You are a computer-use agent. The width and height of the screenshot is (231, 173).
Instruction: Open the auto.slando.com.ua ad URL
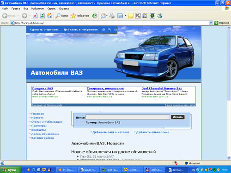pos(45,97)
